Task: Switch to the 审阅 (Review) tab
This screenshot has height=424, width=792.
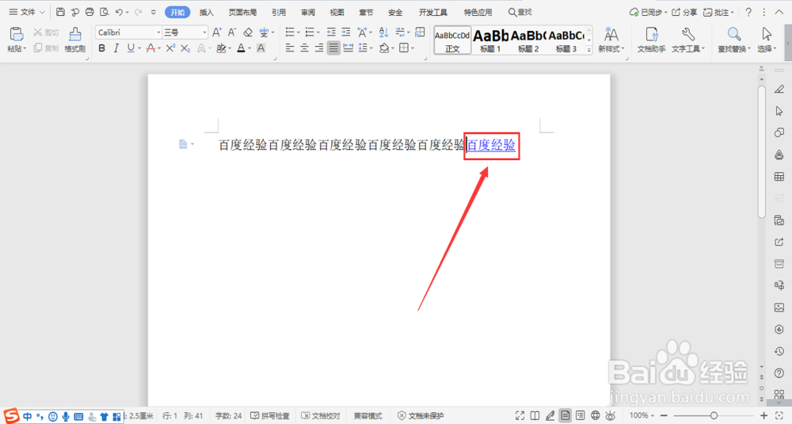Action: pos(308,12)
